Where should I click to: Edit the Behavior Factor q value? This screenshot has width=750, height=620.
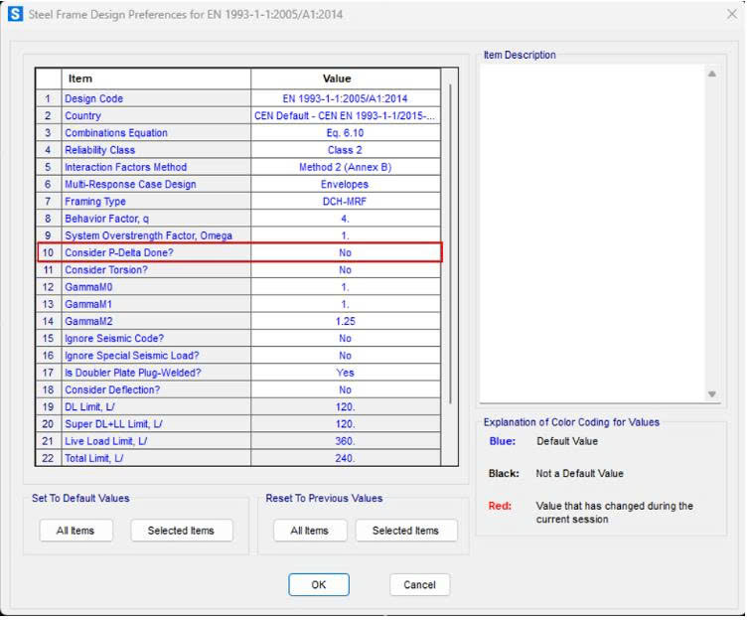pyautogui.click(x=345, y=219)
